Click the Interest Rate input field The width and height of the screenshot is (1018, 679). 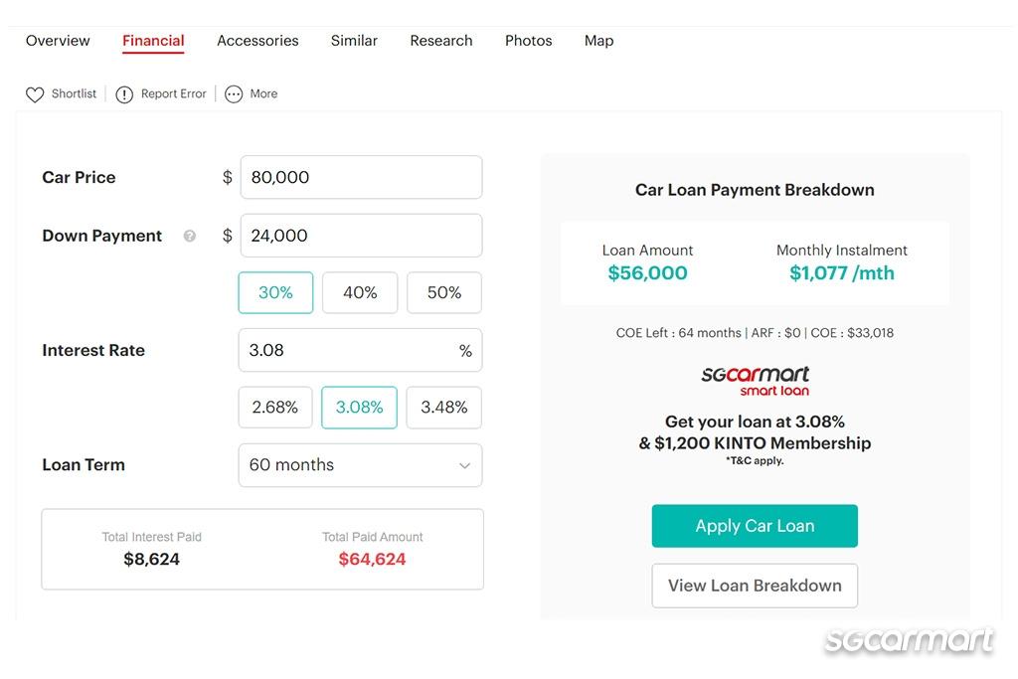(360, 351)
